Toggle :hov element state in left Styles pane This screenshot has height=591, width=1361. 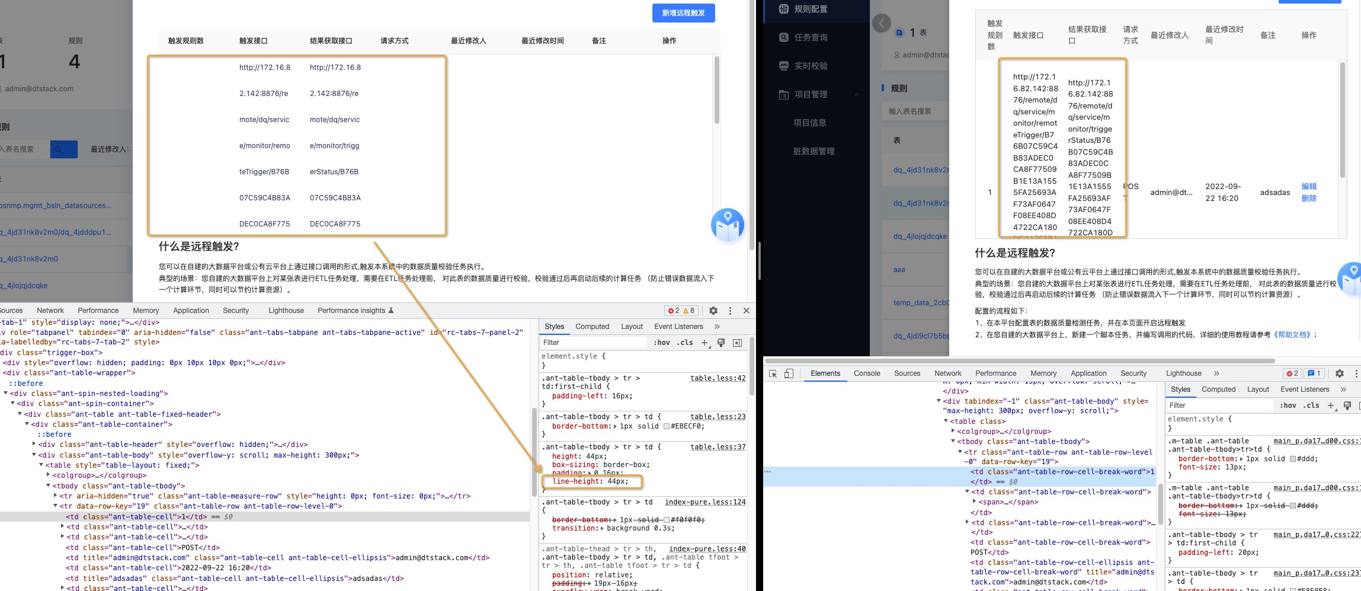(662, 343)
